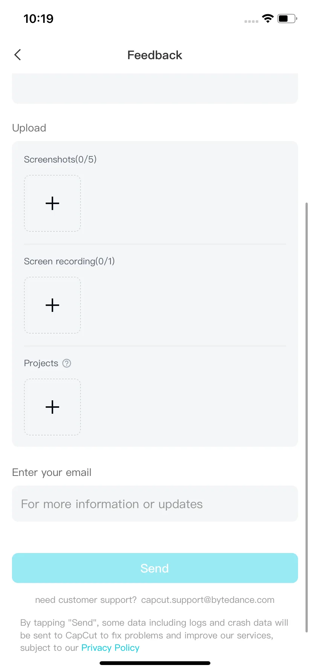
Task: Tap the 10:19 clock in the status bar
Action: (38, 19)
